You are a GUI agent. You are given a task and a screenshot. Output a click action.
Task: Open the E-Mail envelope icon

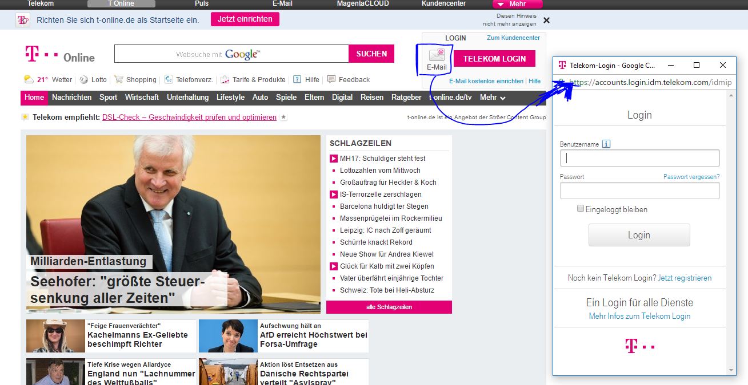click(437, 55)
